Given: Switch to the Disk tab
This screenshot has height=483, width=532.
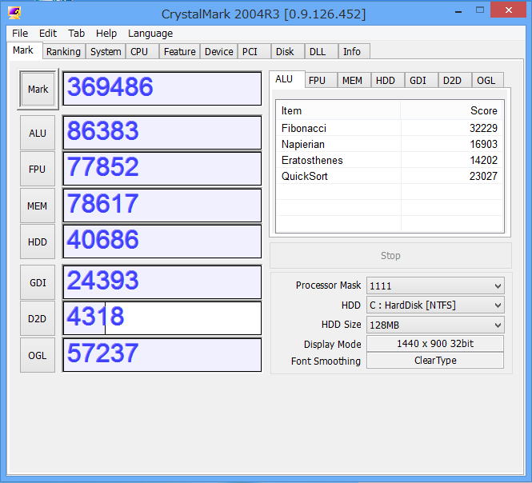Looking at the screenshot, I should 285,51.
